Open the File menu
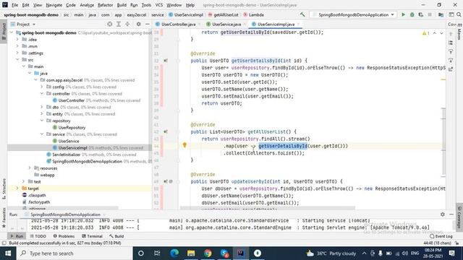 point(14,5)
